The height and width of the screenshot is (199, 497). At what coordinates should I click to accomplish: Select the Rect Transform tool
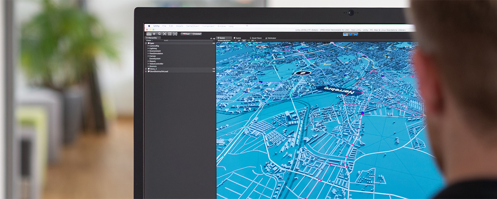click(x=170, y=34)
